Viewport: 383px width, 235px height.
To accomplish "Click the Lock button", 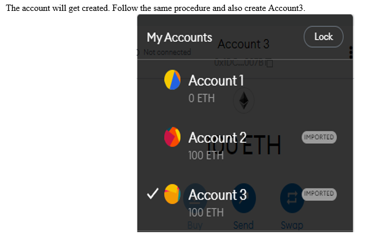I will tap(323, 37).
